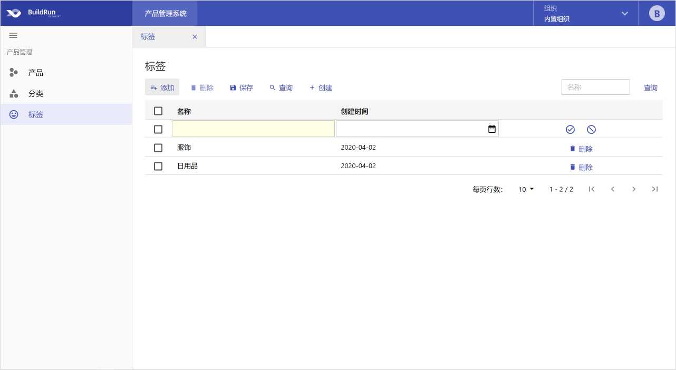The width and height of the screenshot is (676, 370).
Task: Confirm the new row with checkmark icon
Action: point(570,129)
